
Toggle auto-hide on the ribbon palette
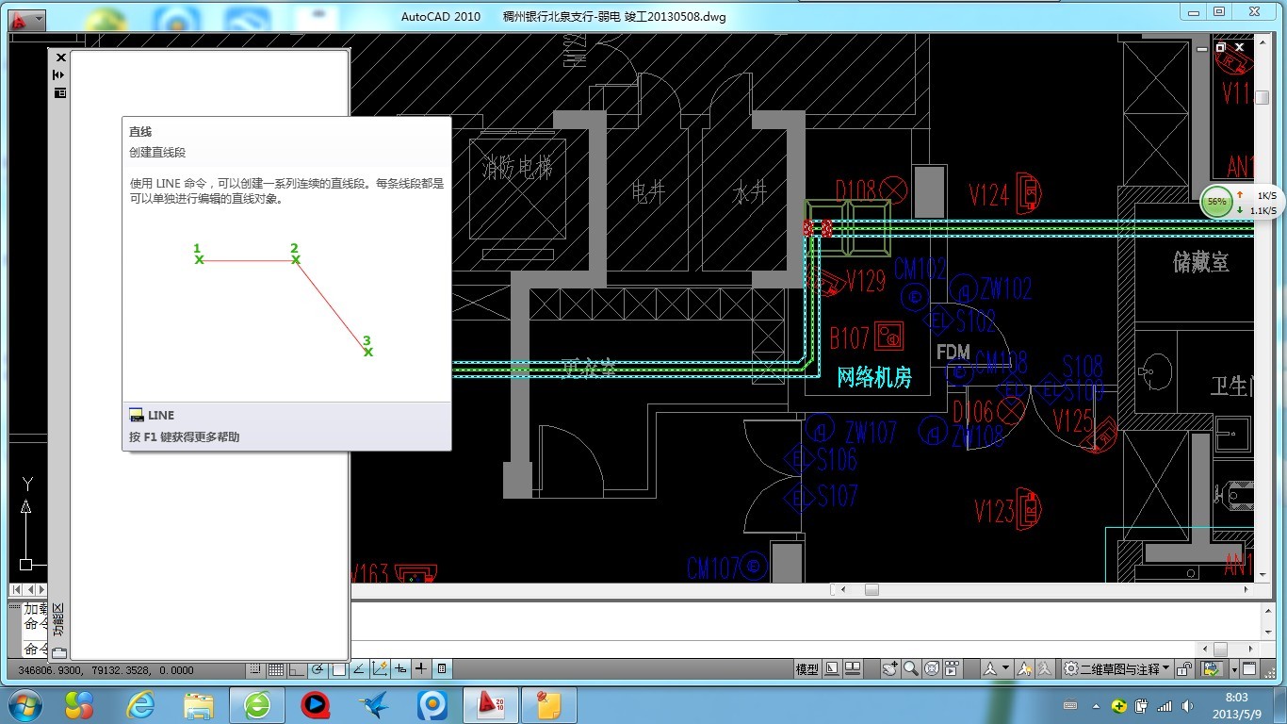point(58,74)
